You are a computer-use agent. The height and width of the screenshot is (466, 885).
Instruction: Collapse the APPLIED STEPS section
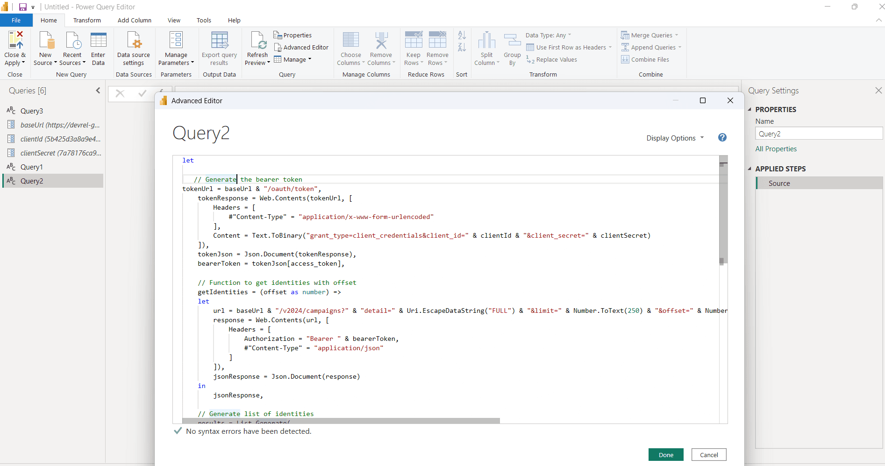749,169
